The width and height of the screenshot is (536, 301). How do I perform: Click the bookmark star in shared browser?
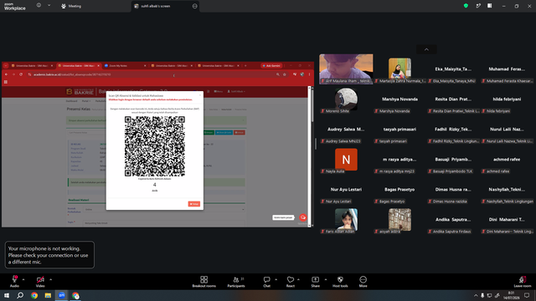(285, 74)
